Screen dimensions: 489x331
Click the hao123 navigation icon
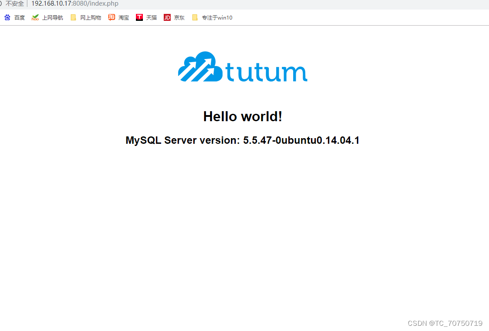click(35, 17)
